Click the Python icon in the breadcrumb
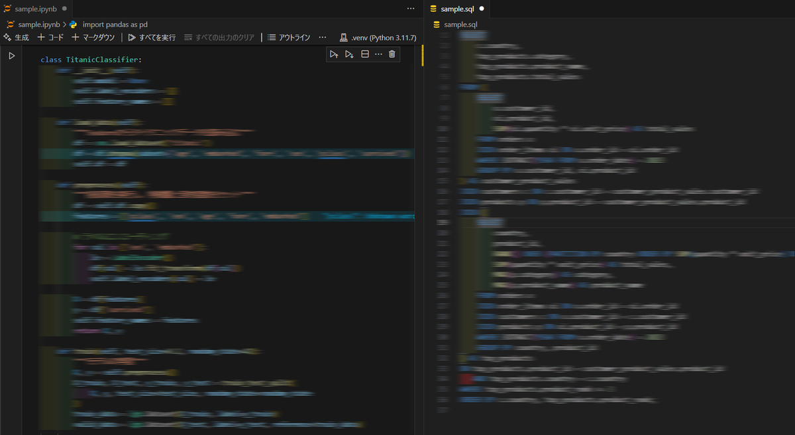This screenshot has height=435, width=795. [x=74, y=24]
